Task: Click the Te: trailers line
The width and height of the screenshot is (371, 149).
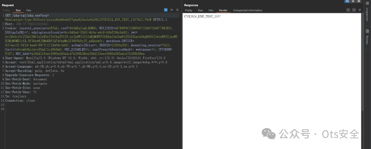Action: coord(16,96)
